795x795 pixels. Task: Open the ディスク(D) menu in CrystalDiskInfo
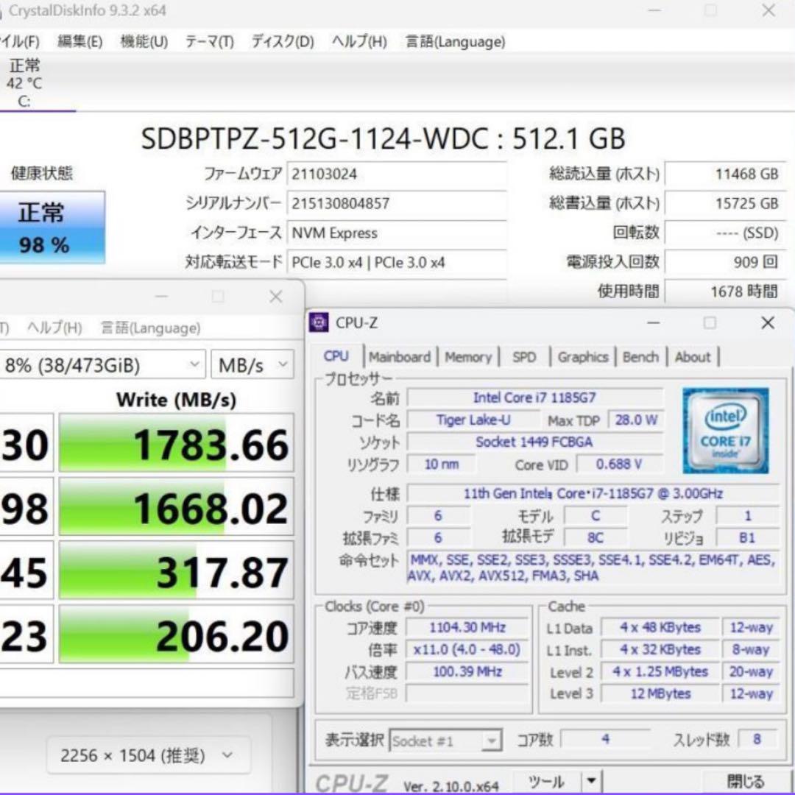pyautogui.click(x=283, y=41)
